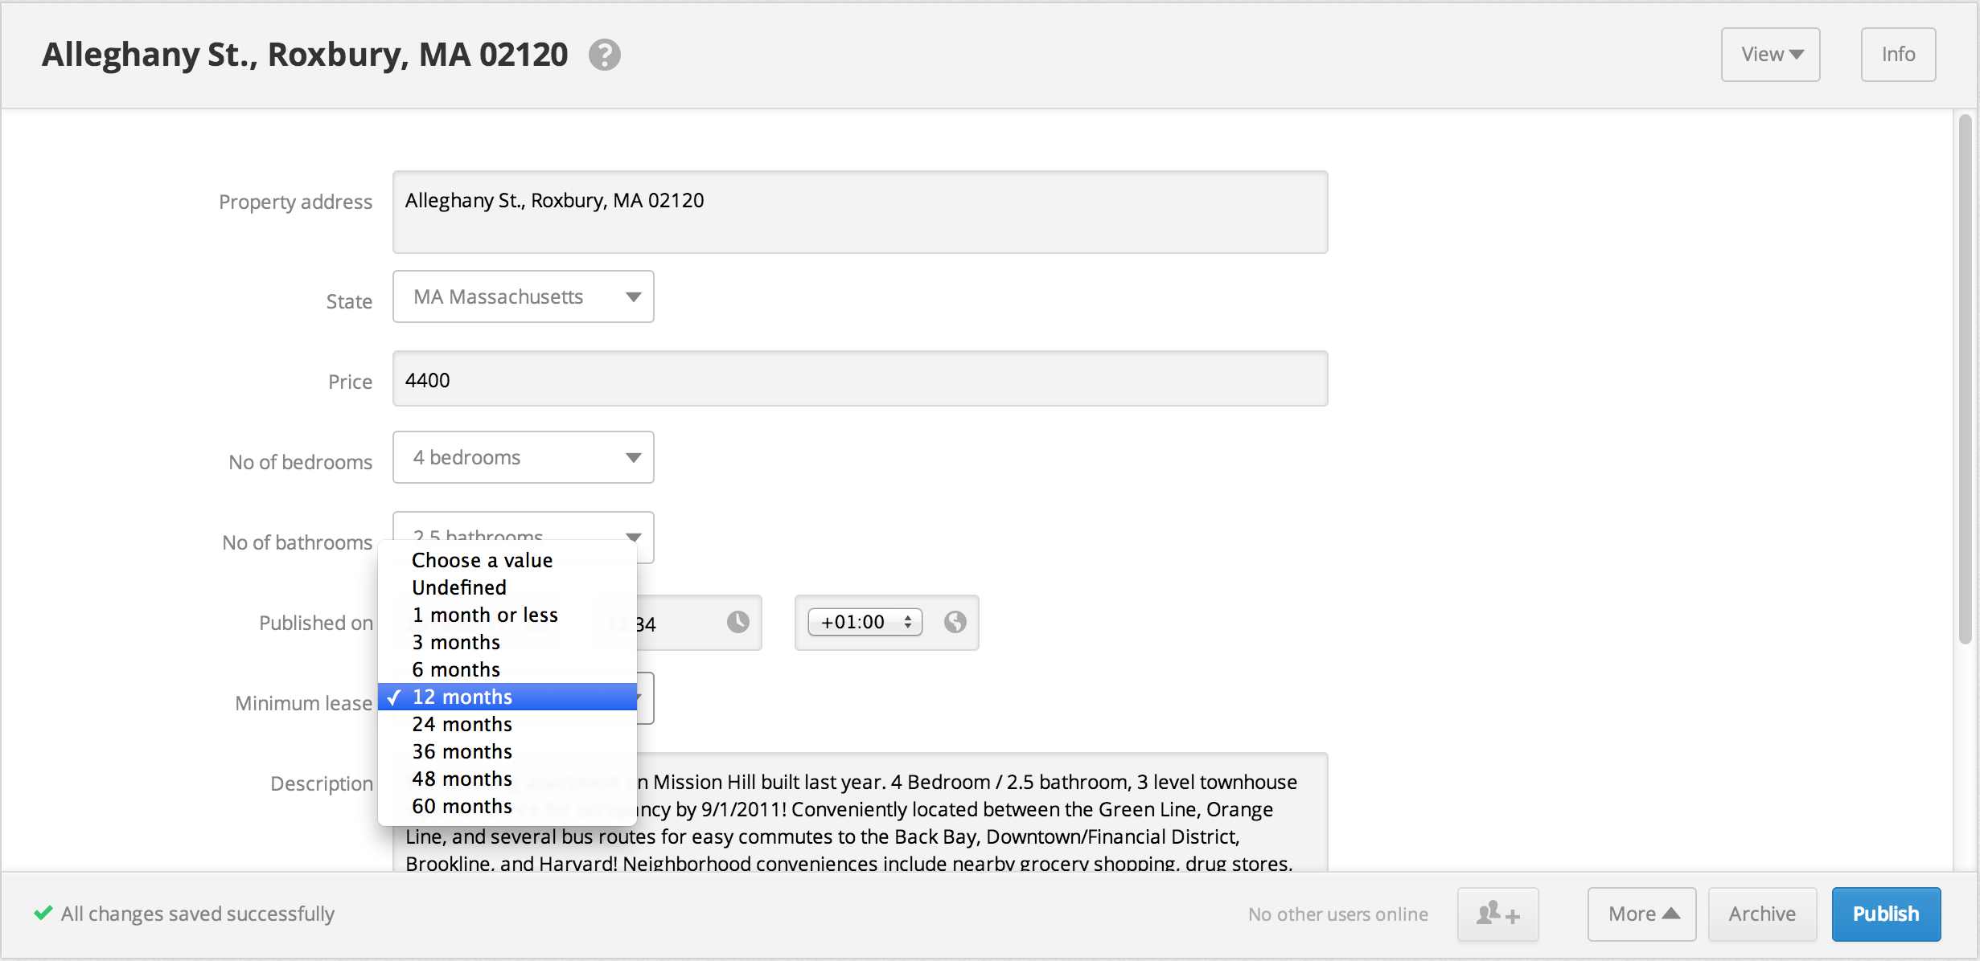Click the green saved checkmark icon
Viewport: 1980px width, 961px height.
(x=43, y=913)
